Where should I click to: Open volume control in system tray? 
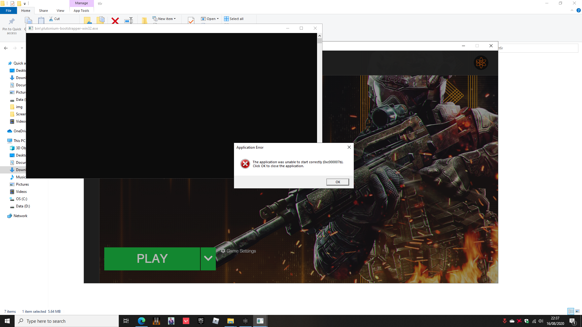[541, 321]
